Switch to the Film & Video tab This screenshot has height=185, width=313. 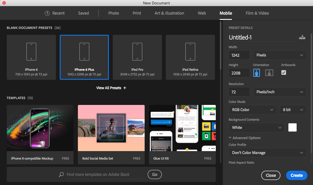257,13
